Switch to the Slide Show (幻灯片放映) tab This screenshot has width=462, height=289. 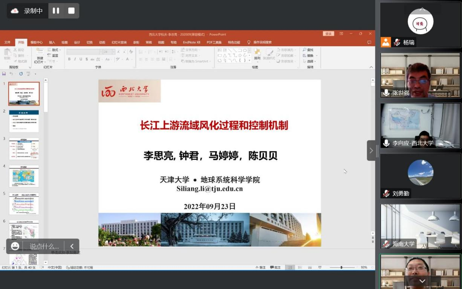[x=119, y=43]
